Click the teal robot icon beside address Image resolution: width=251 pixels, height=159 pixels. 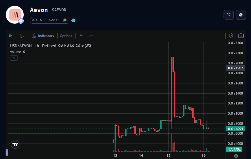click(x=73, y=20)
